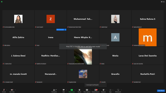Open the Participants panel
The image size is (166, 93).
[x=54, y=90]
